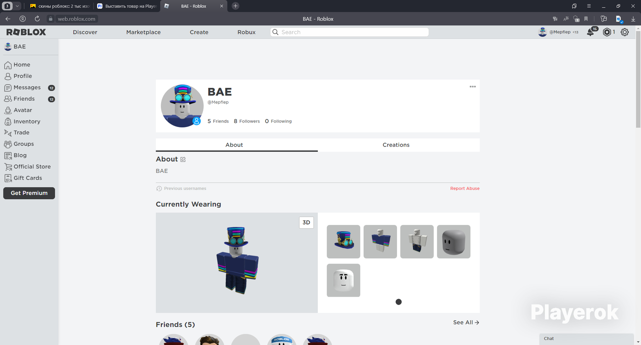Image resolution: width=641 pixels, height=345 pixels.
Task: Open the blue top hat item thumbnail
Action: click(x=344, y=241)
